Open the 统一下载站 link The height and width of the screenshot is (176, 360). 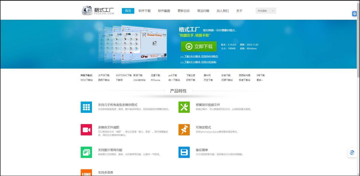point(174,80)
